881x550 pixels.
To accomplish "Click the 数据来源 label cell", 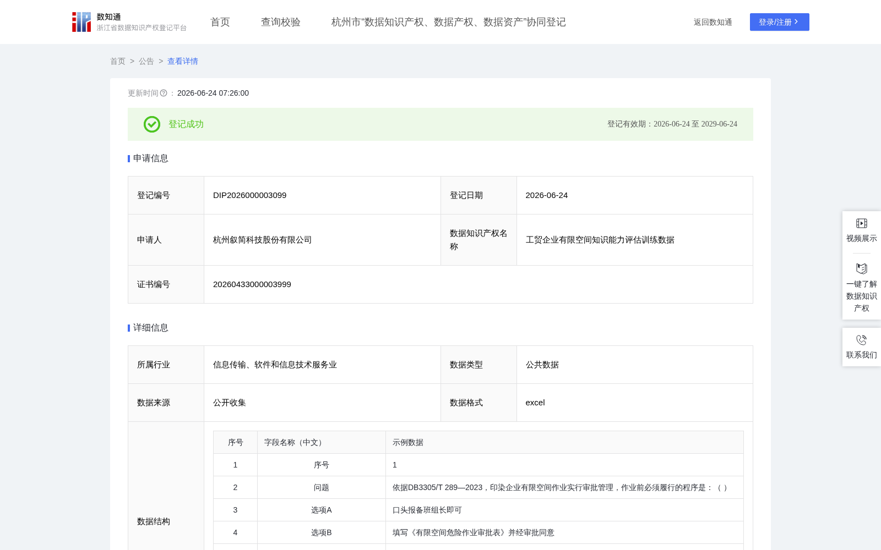I will [x=166, y=403].
